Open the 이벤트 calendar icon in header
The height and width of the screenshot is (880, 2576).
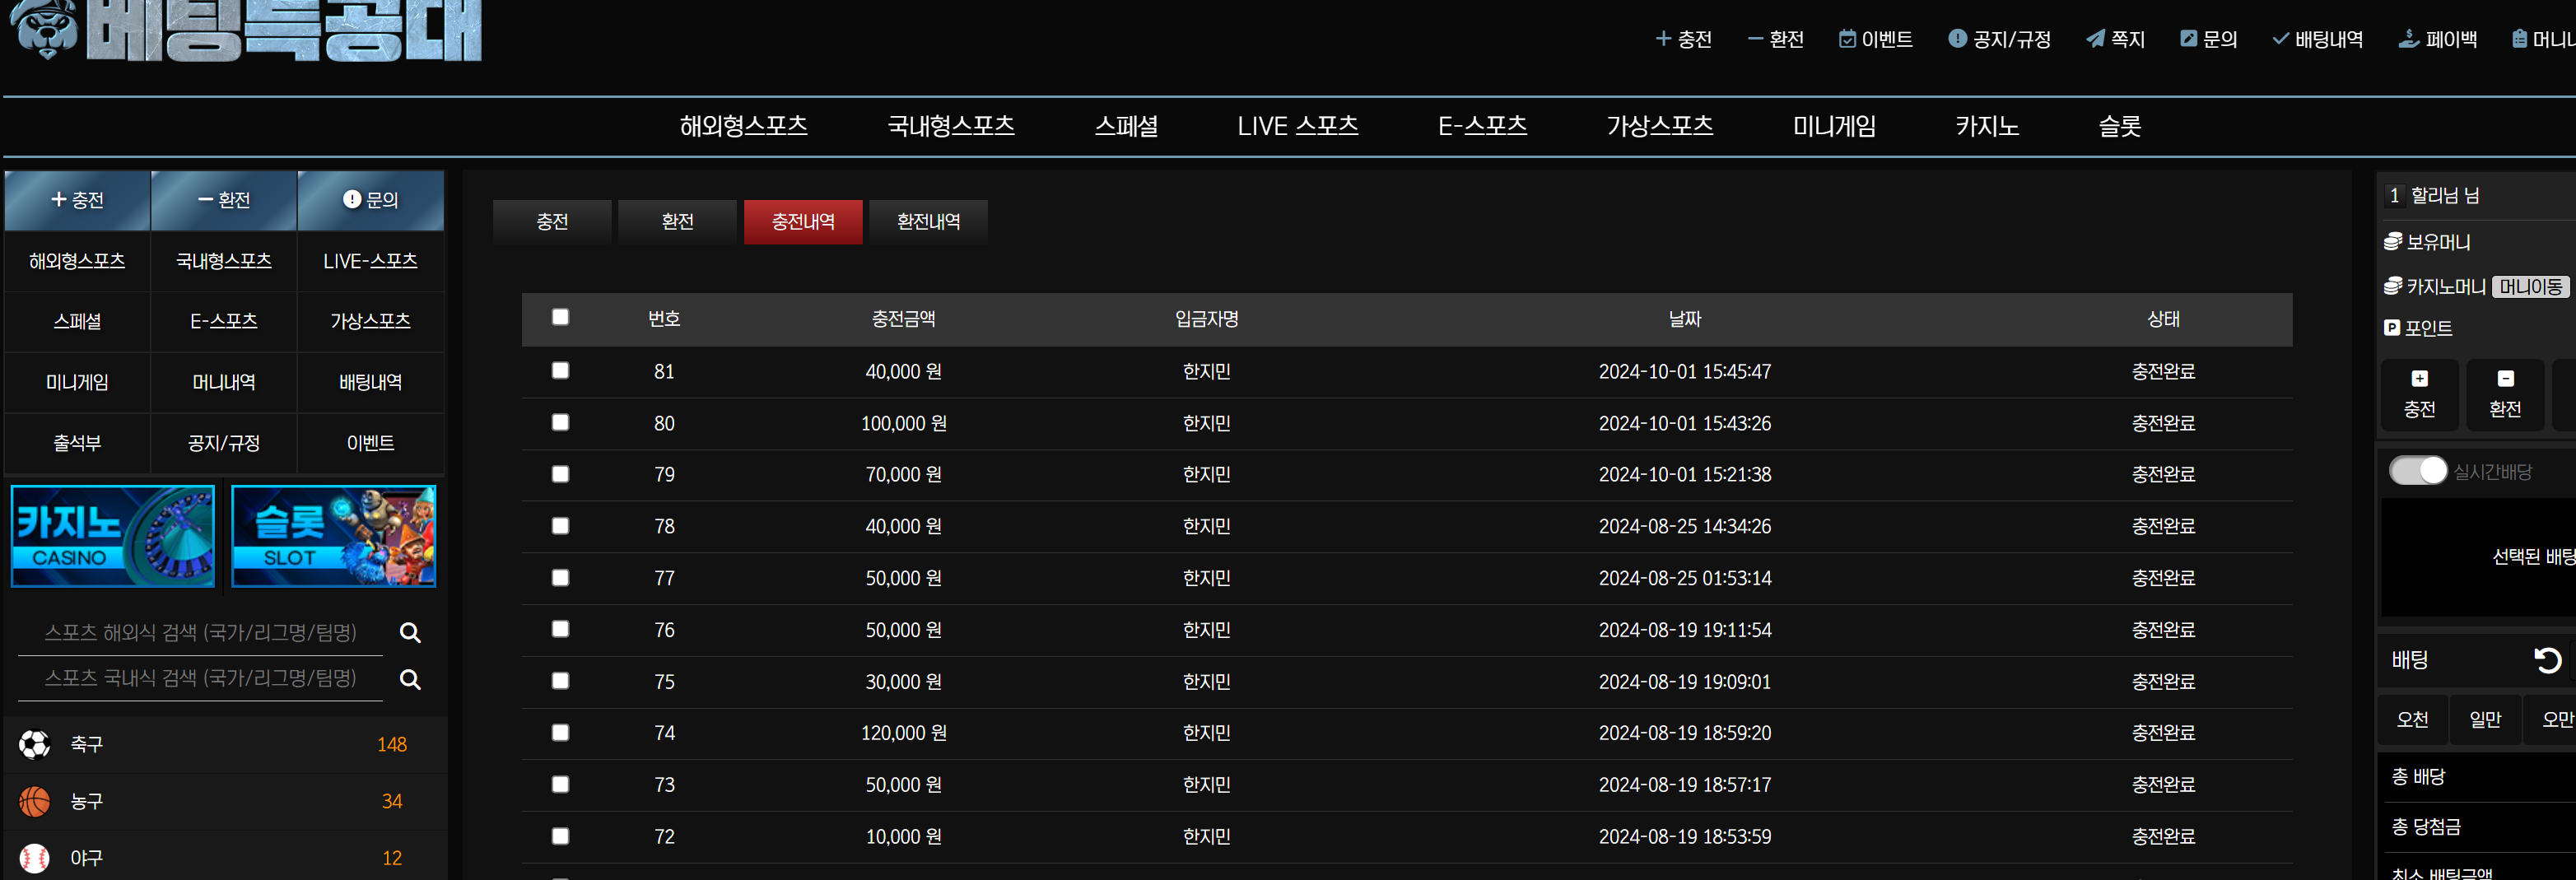coord(1847,39)
